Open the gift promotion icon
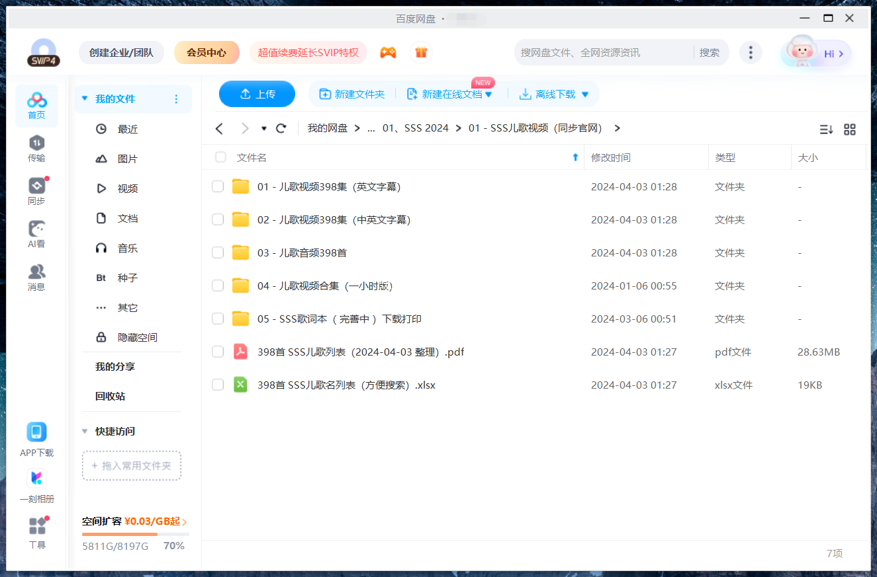This screenshot has width=877, height=577. coord(422,52)
